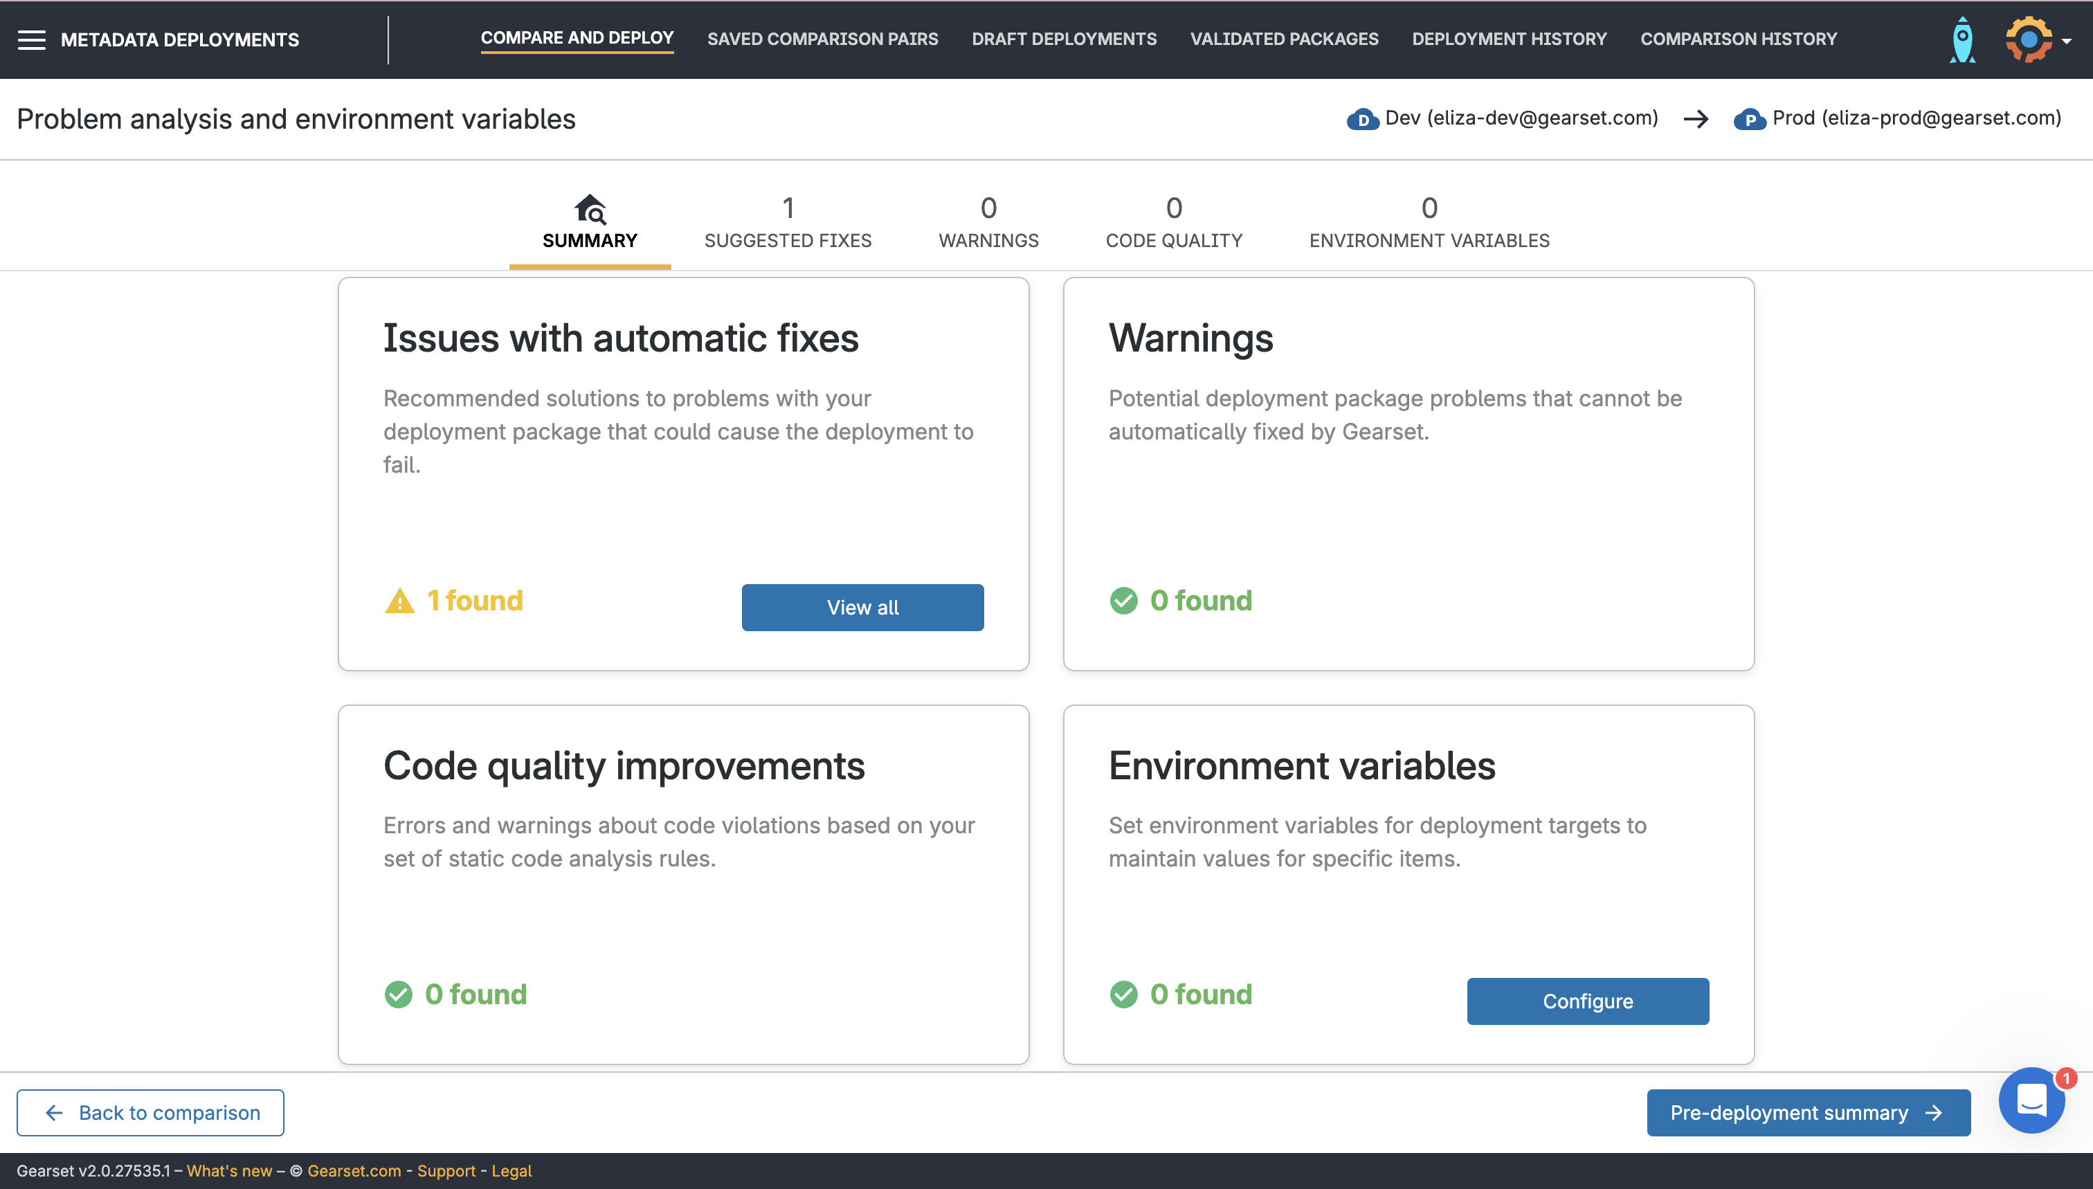Open Saved Comparison Pairs menu item

pos(822,39)
